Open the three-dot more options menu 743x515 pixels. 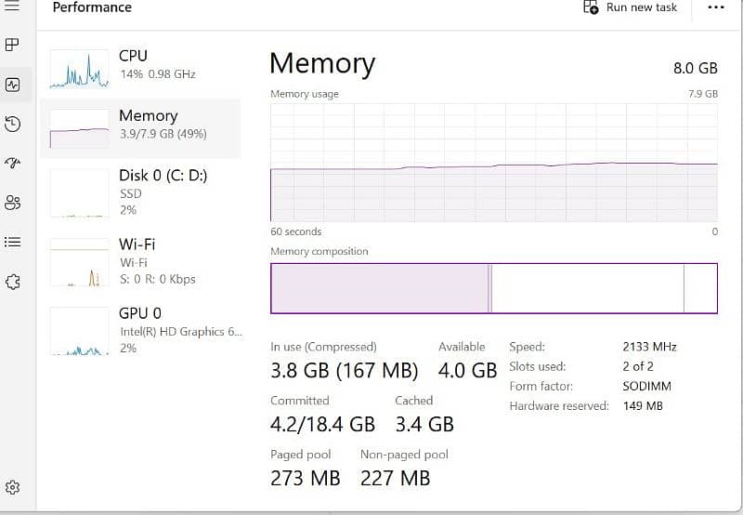[x=716, y=7]
